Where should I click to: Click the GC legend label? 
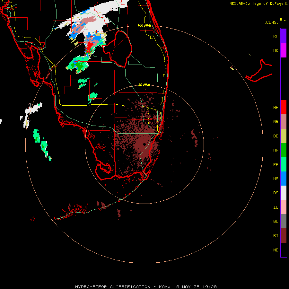coord(276,222)
